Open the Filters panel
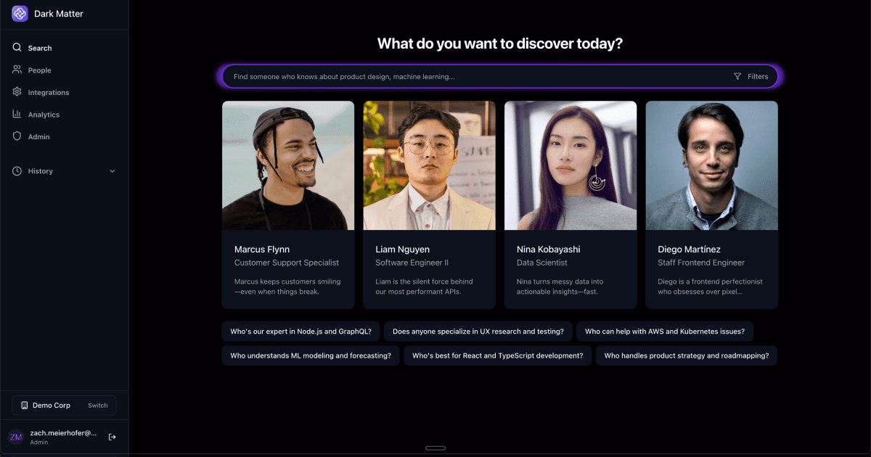This screenshot has width=871, height=457. pos(752,76)
